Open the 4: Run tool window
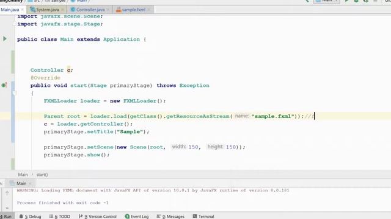This screenshot has width=391, height=219. pos(6,217)
